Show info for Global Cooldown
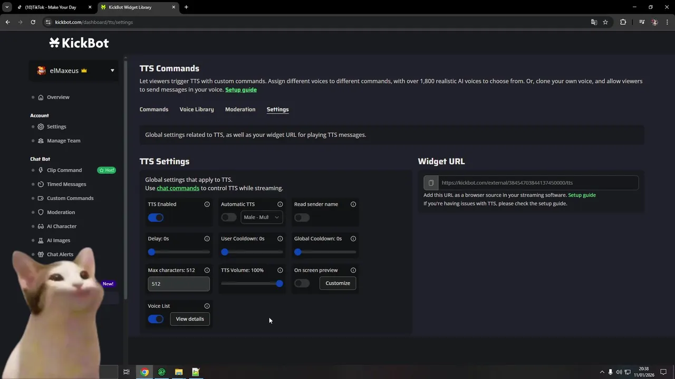The height and width of the screenshot is (379, 675). 353,238
